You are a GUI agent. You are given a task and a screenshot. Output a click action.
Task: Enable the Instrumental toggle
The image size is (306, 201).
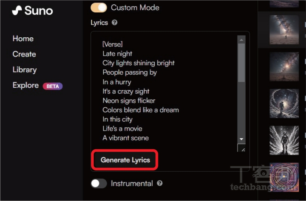(99, 184)
